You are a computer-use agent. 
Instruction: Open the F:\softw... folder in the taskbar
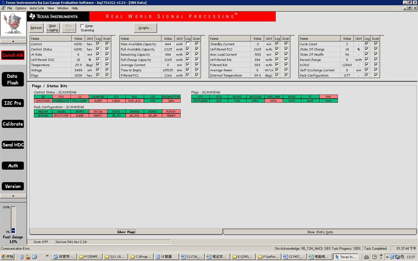coord(268,257)
